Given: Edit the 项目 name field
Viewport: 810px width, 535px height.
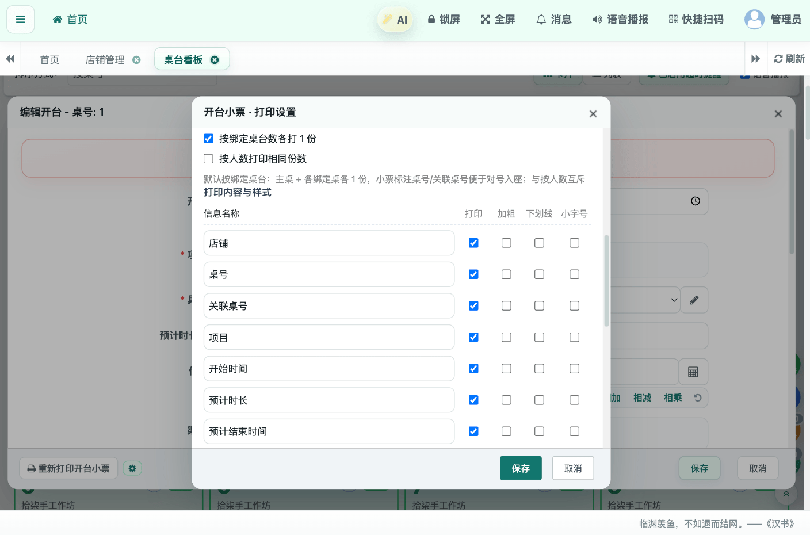Looking at the screenshot, I should pos(329,337).
